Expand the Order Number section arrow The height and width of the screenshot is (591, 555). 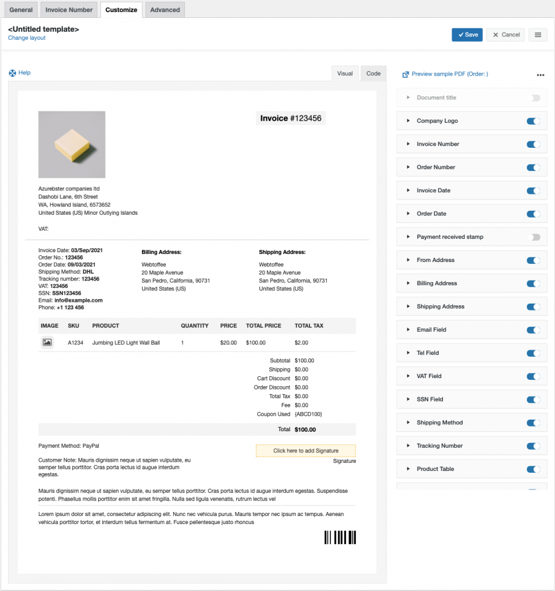click(408, 167)
